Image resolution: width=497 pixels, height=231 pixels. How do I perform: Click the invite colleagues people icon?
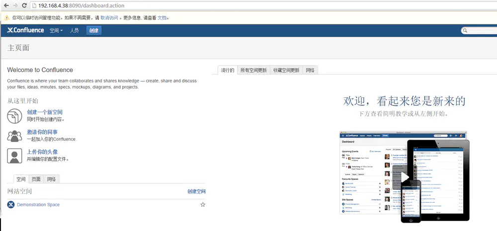pos(14,136)
